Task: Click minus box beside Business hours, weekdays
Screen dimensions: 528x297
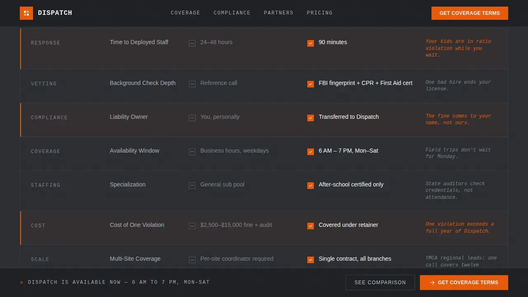Action: coord(192,151)
